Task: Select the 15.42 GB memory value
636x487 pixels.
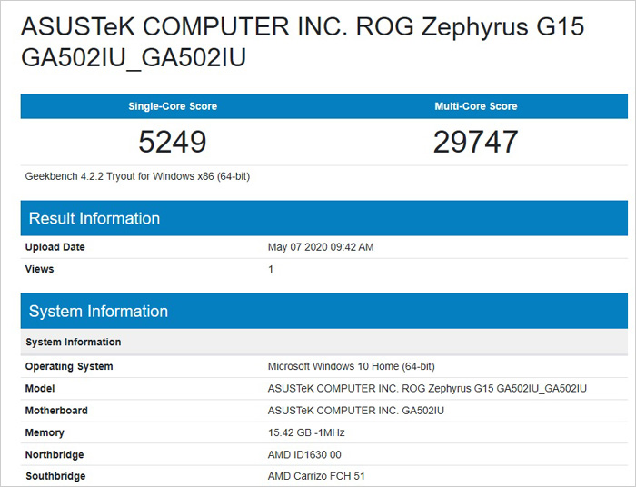Action: click(306, 432)
